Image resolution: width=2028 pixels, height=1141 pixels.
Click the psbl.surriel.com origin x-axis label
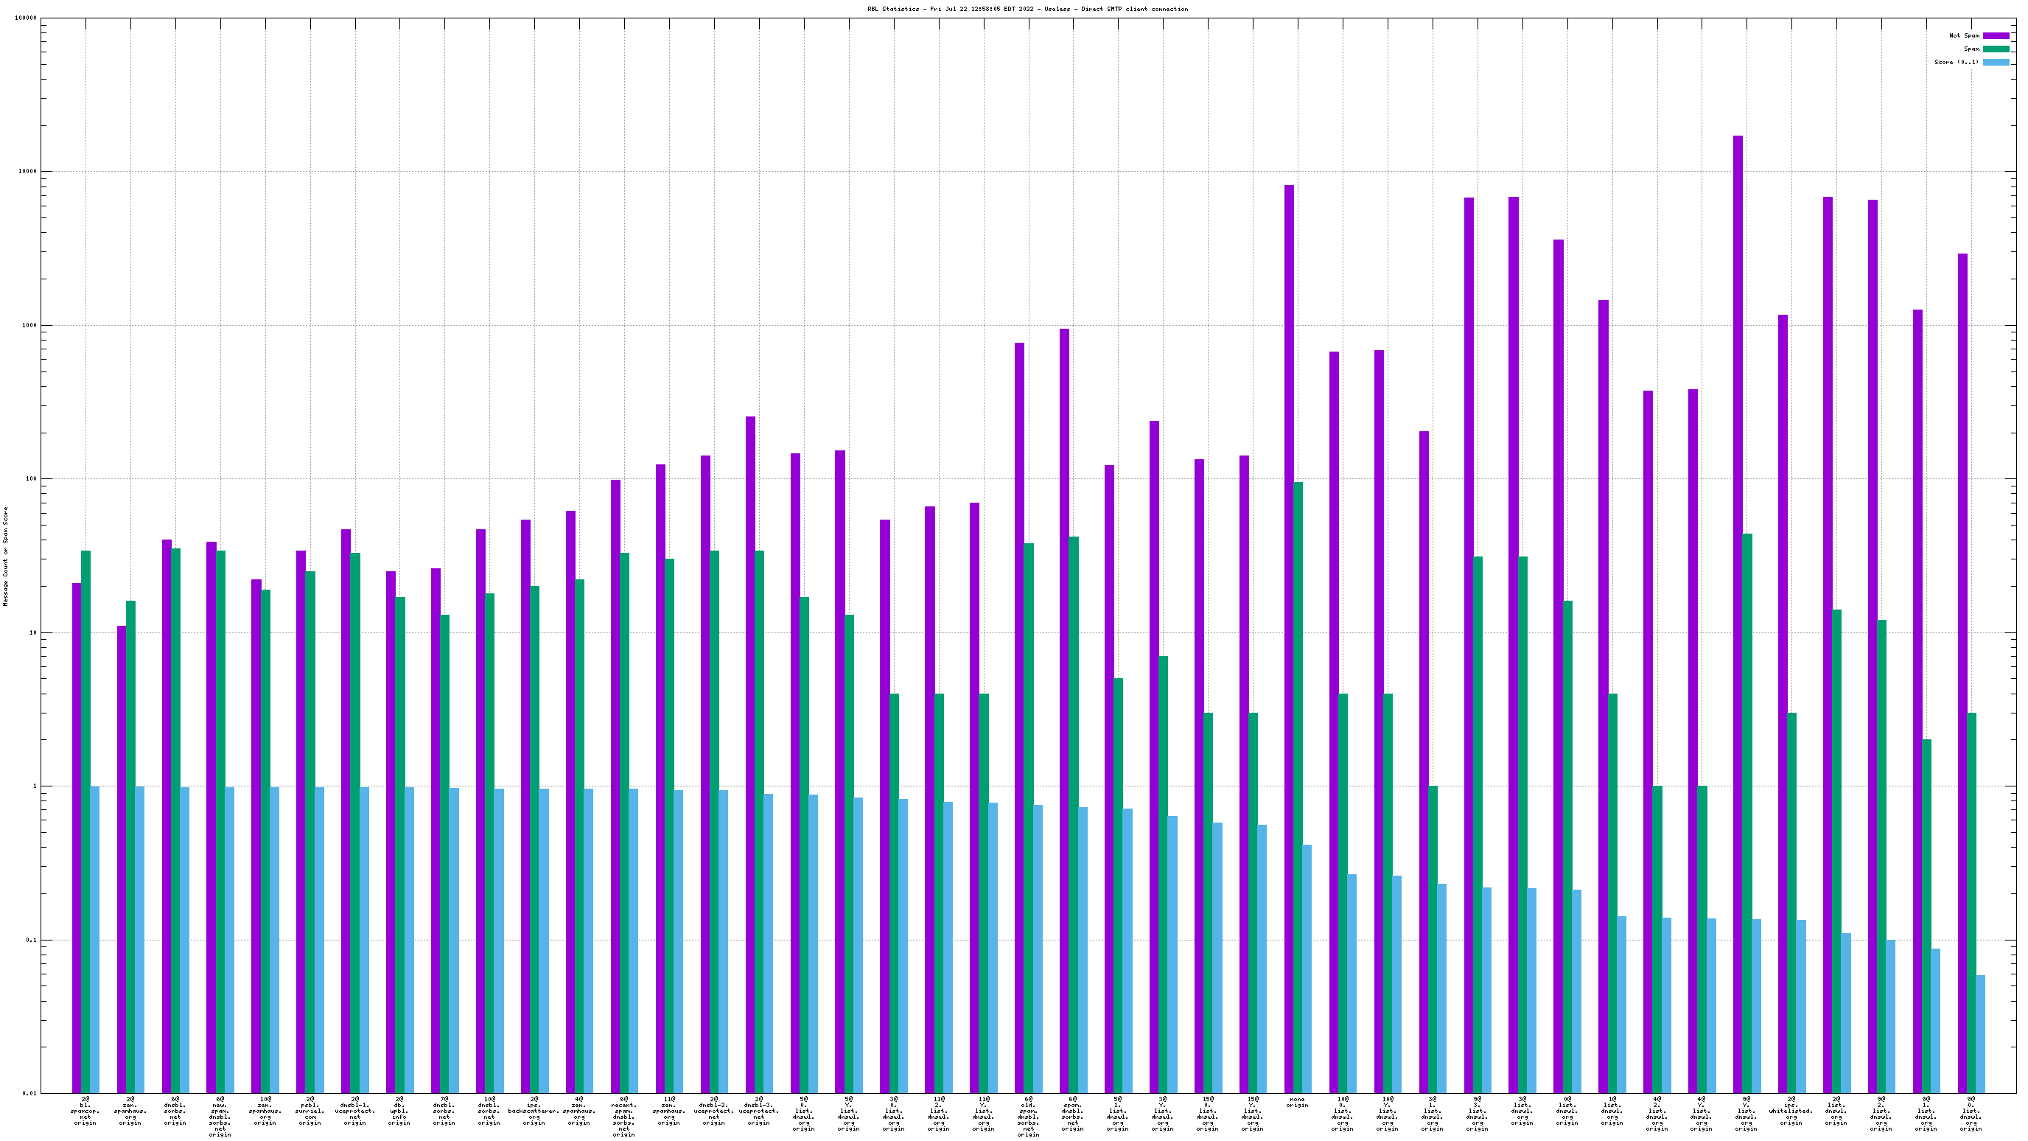coord(310,1111)
